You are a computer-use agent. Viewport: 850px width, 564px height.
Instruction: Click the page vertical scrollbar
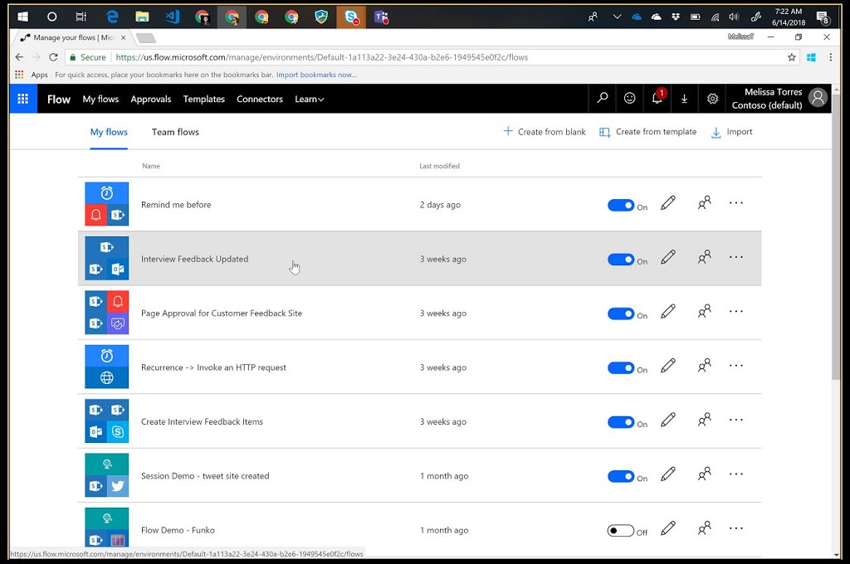tap(837, 236)
